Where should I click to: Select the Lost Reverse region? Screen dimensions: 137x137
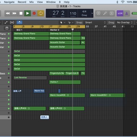30,78
